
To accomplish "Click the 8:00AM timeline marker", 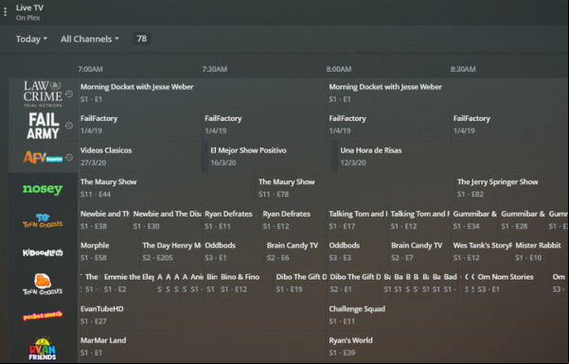I will 339,69.
